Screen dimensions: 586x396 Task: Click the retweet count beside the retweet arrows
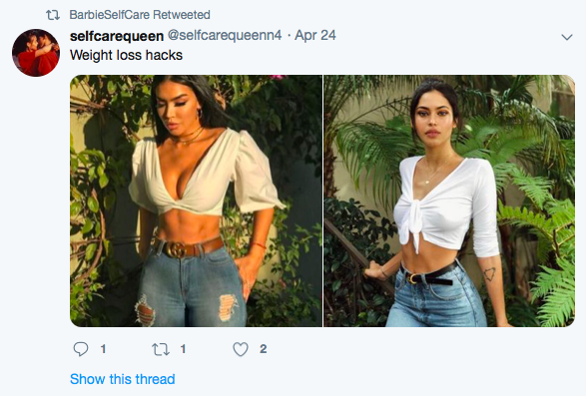(183, 349)
